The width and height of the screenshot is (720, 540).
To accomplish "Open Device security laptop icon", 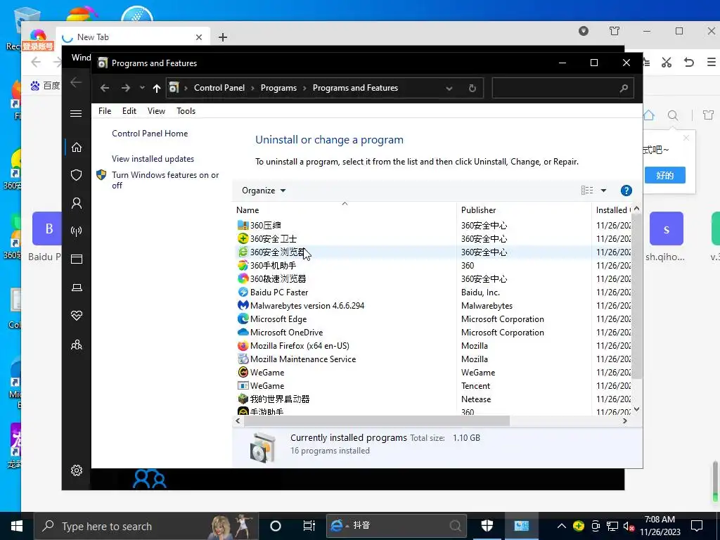I will (76, 288).
